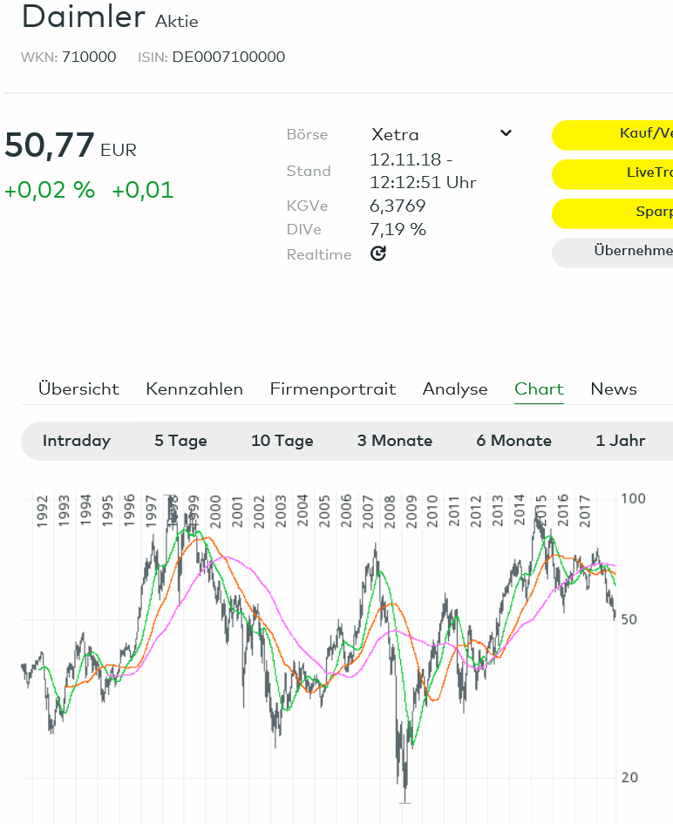Switch to the Übersicht tab
Viewport: 673px width, 824px height.
pyautogui.click(x=78, y=389)
